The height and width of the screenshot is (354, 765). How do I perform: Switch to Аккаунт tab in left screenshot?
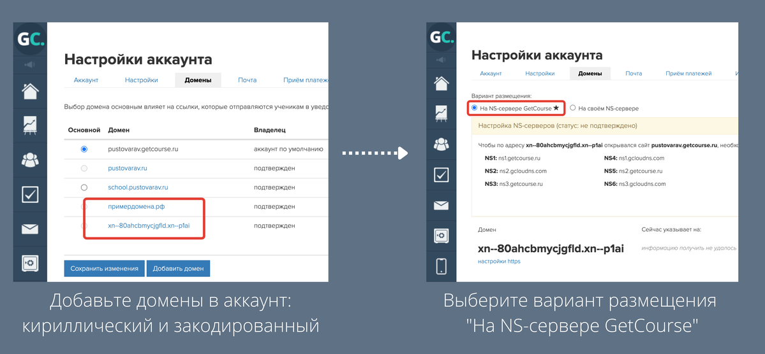86,80
